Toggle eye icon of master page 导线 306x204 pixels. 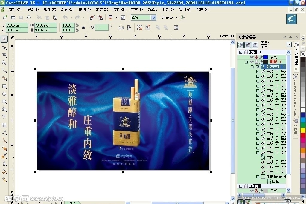[252, 191]
